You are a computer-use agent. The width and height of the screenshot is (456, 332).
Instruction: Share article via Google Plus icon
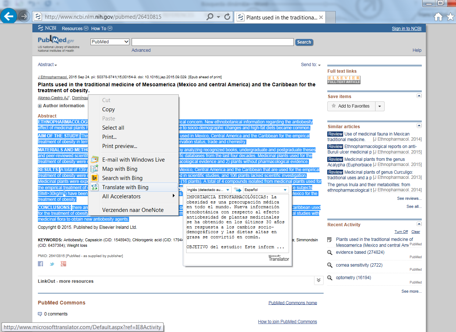(x=63, y=264)
